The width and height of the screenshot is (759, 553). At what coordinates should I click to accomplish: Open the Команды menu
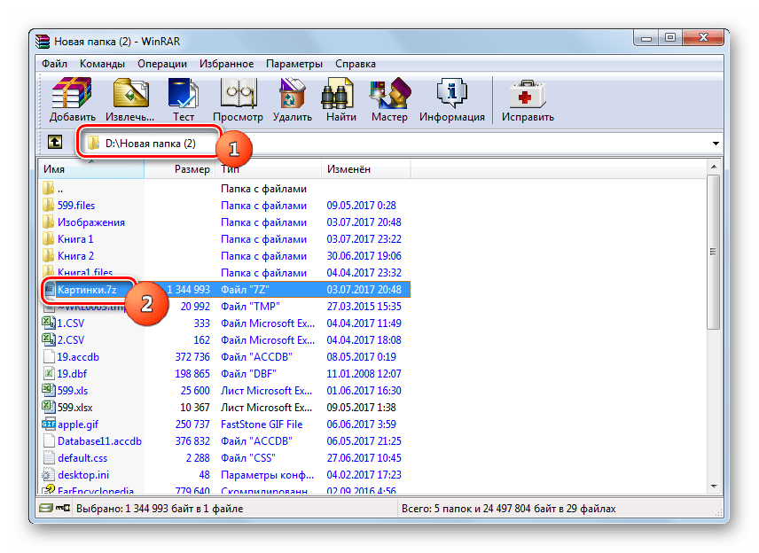point(102,64)
